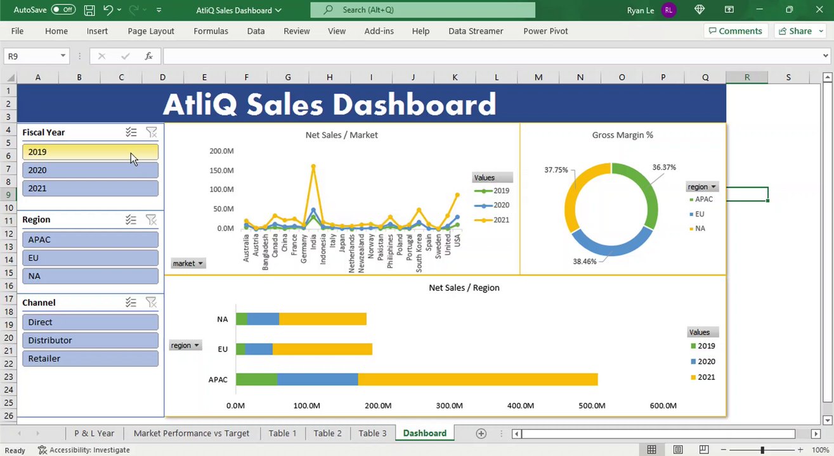Screen dimensions: 834x456
Task: Open the Undo history dropdown arrow
Action: 119,10
